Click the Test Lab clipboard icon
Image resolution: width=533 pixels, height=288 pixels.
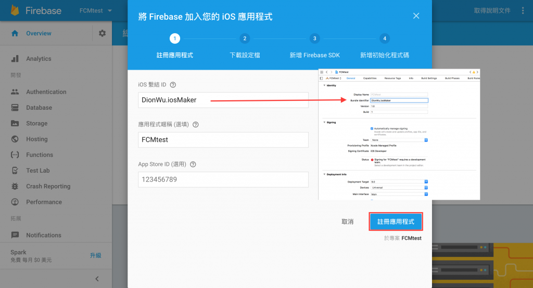pos(15,171)
